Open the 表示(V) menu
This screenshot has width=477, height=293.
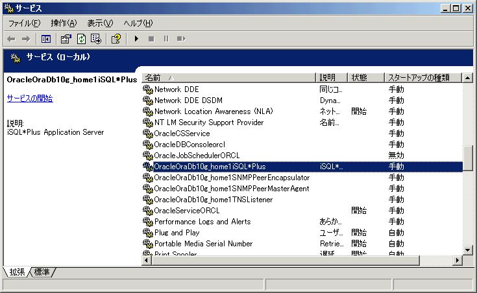pos(100,23)
